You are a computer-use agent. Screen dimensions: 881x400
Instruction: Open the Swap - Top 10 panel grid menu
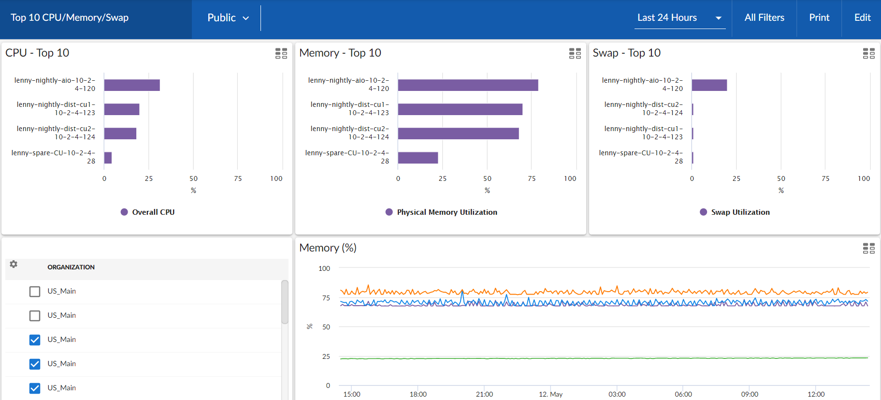[x=868, y=53]
